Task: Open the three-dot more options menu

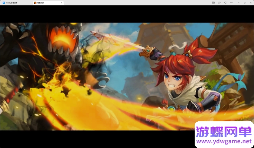Action: [x=232, y=3]
